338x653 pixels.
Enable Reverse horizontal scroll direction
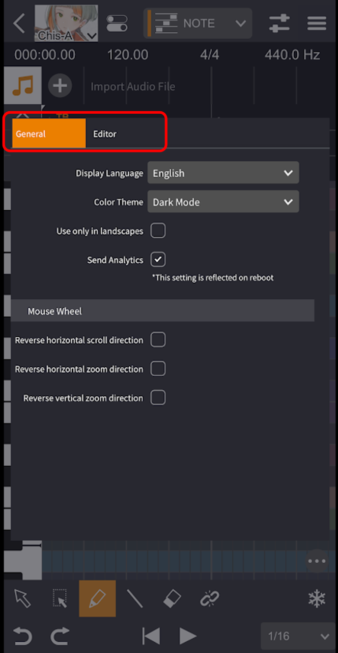pos(158,340)
